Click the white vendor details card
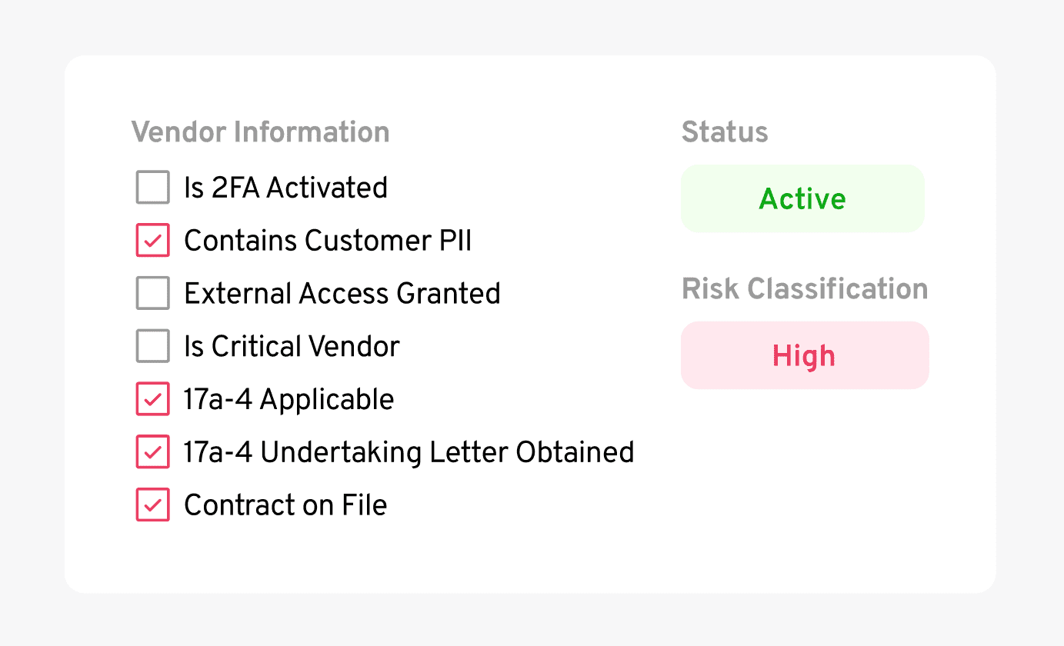1064x646 pixels. click(531, 561)
